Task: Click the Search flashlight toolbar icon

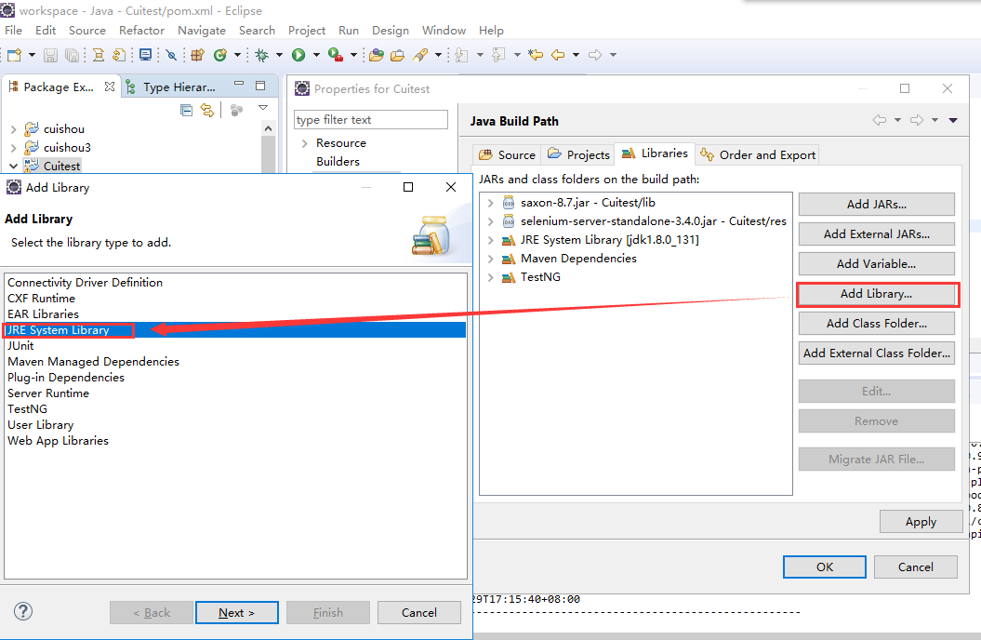Action: pyautogui.click(x=420, y=55)
